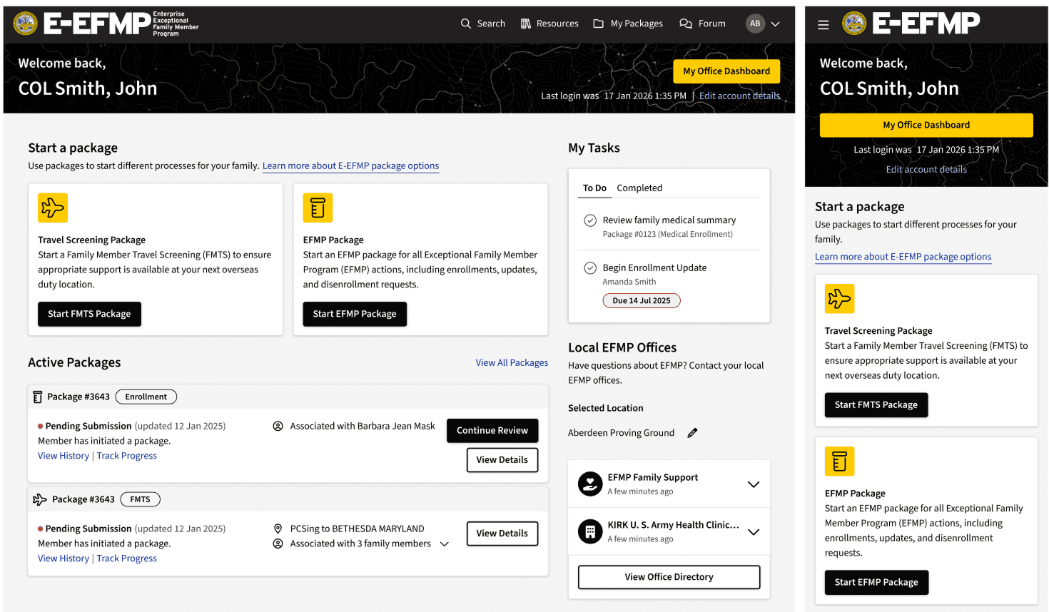Click the AB user avatar
Screen dimensions: 1049x612
(x=755, y=24)
